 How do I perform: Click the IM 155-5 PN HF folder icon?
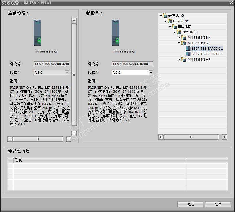pyautogui.click(x=184, y=60)
